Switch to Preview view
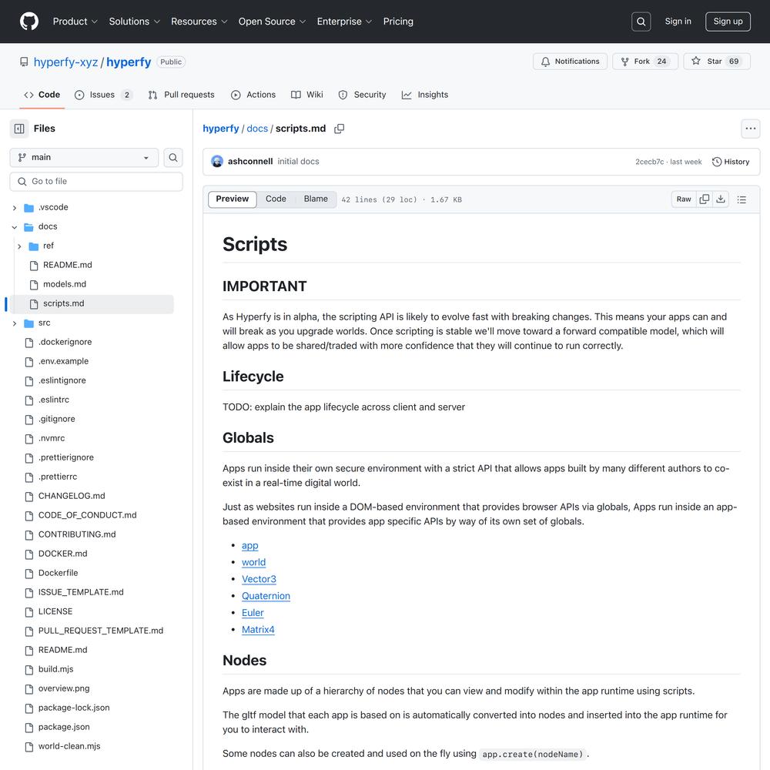The width and height of the screenshot is (770, 770). [x=233, y=199]
